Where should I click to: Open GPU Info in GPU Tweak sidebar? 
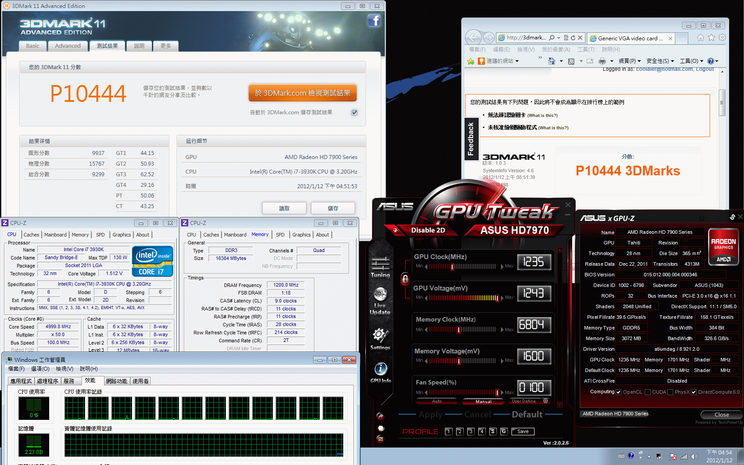coord(380,373)
